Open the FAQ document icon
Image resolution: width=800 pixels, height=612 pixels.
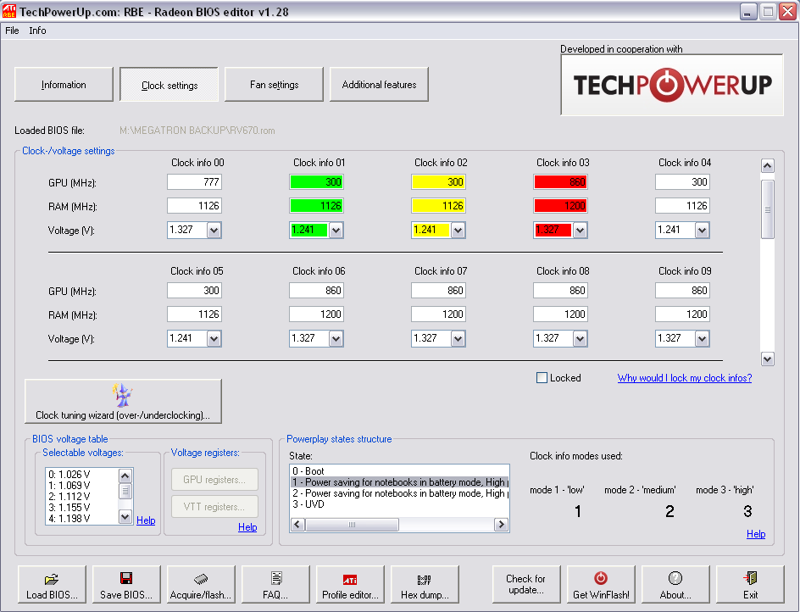click(x=275, y=578)
